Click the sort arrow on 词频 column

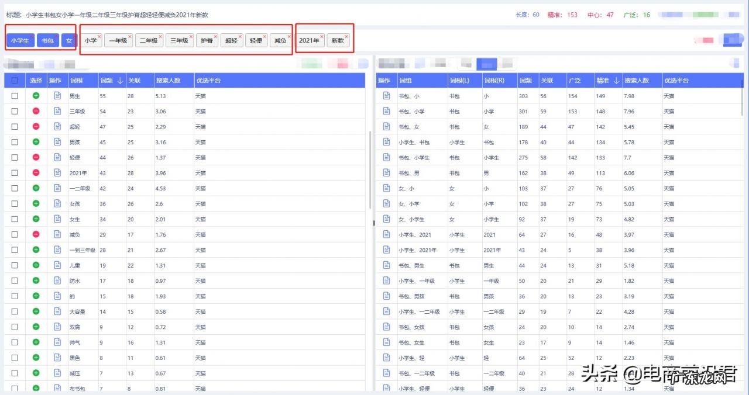120,80
